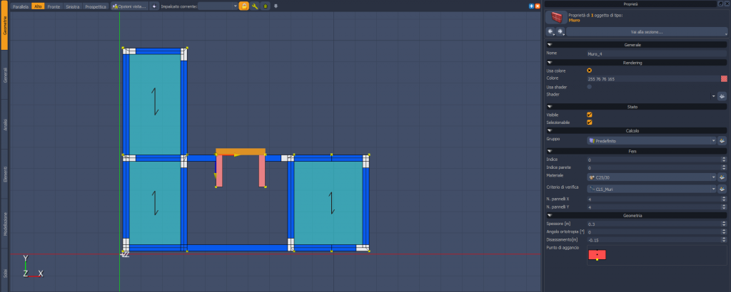Select the Fronte view tab
This screenshot has height=292, width=731.
pos(54,6)
